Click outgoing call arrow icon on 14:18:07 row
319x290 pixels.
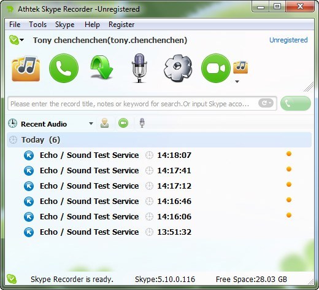click(x=29, y=155)
